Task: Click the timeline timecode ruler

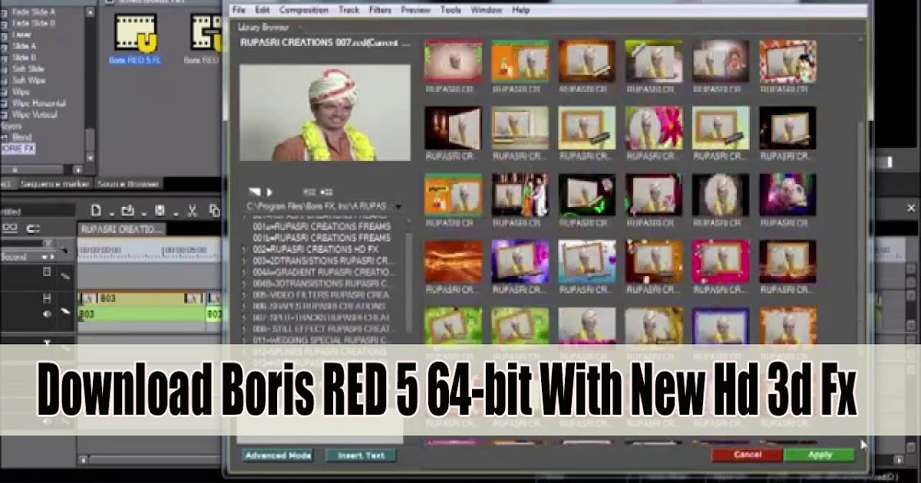Action: point(150,251)
